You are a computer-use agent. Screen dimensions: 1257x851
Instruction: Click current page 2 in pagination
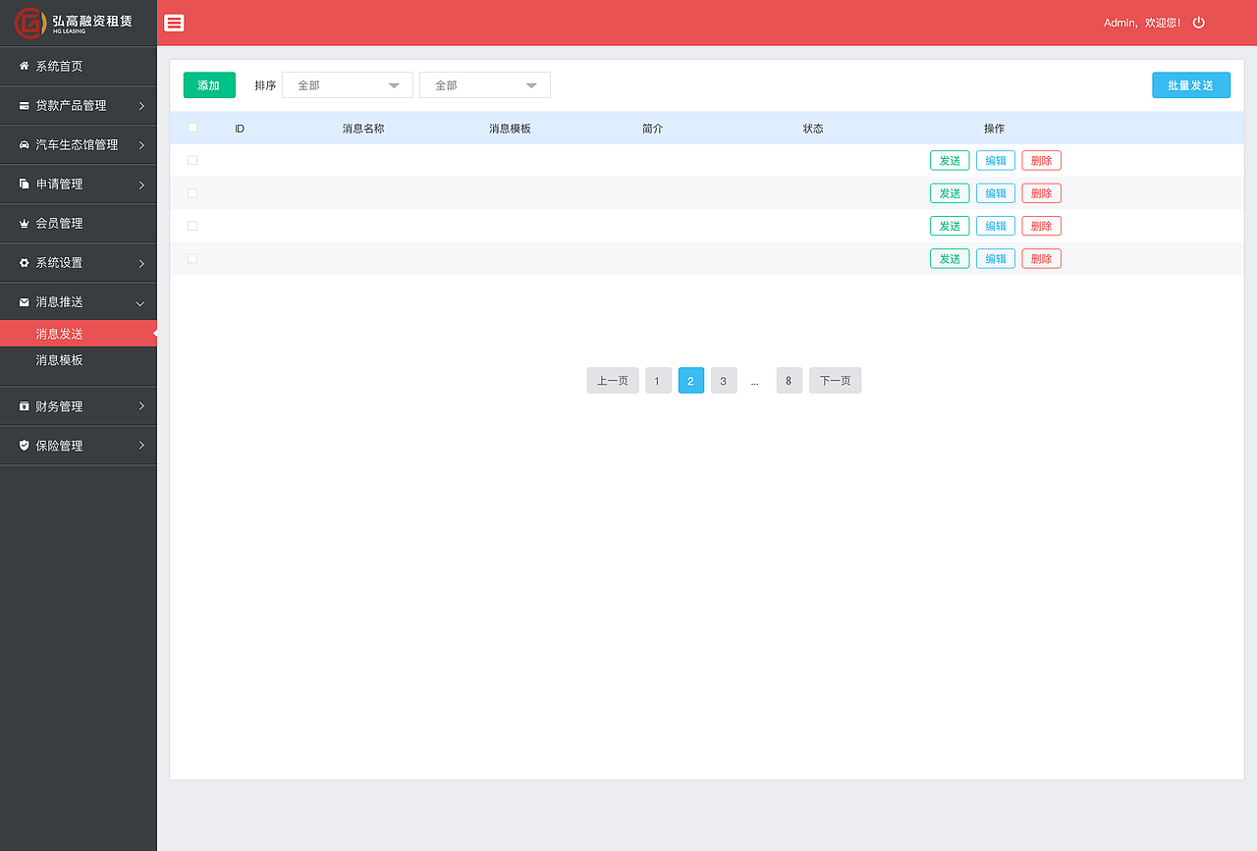[x=691, y=381]
